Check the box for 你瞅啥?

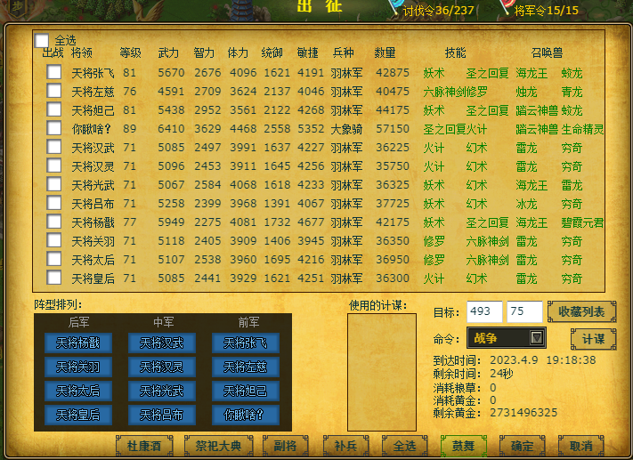pos(53,128)
